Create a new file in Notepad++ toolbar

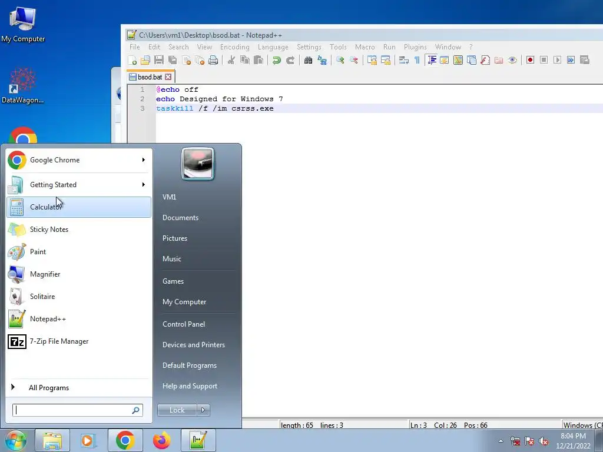(132, 60)
